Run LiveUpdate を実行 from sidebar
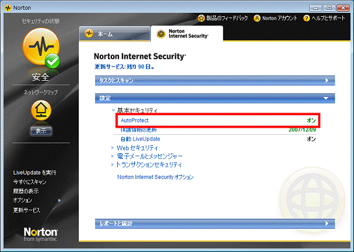354x252 pixels. tap(34, 173)
